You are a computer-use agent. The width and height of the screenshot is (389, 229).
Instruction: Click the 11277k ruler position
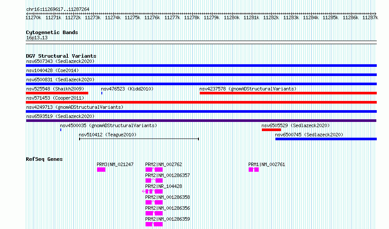172,17
